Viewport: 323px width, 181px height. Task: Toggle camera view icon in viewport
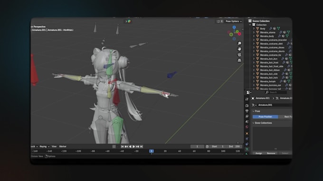[x=239, y=55]
